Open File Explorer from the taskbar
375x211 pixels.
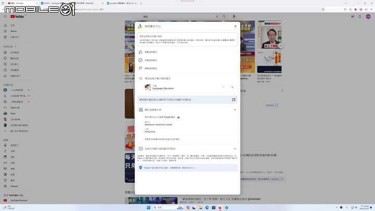[201, 207]
